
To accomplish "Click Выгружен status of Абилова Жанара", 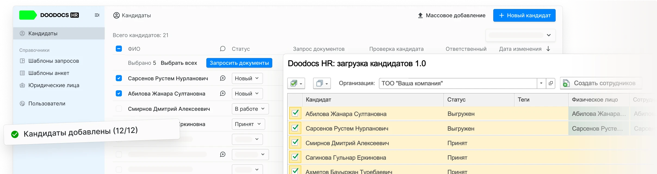I will pyautogui.click(x=461, y=114).
